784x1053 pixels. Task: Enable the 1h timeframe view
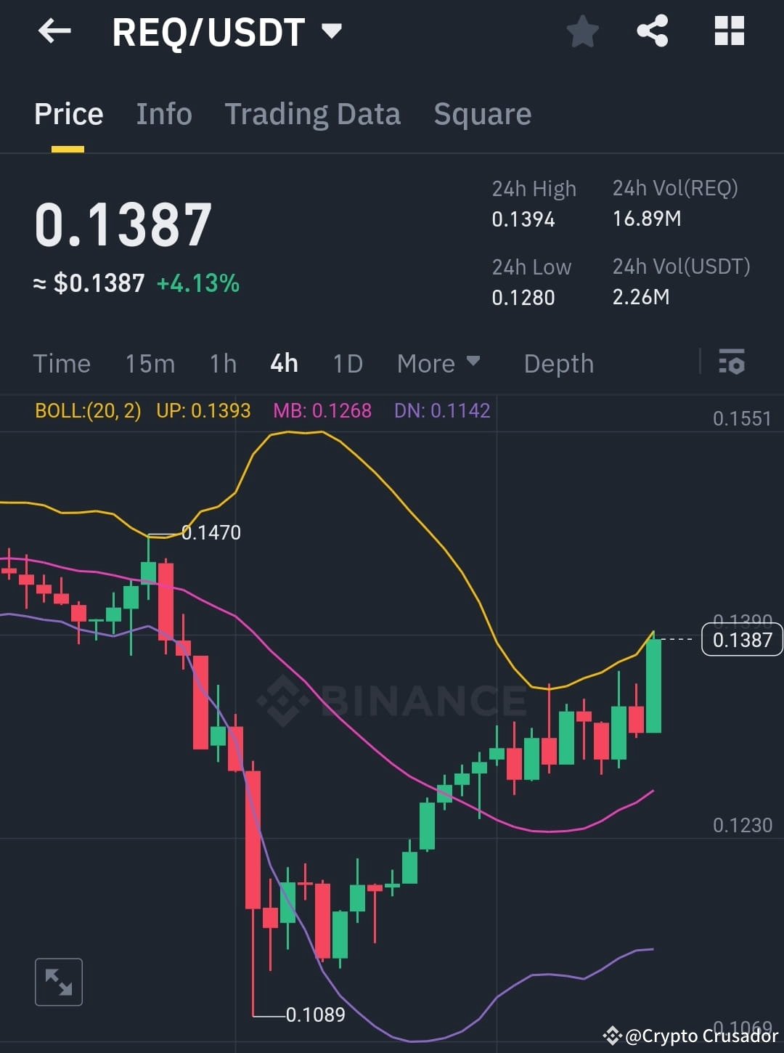point(222,363)
